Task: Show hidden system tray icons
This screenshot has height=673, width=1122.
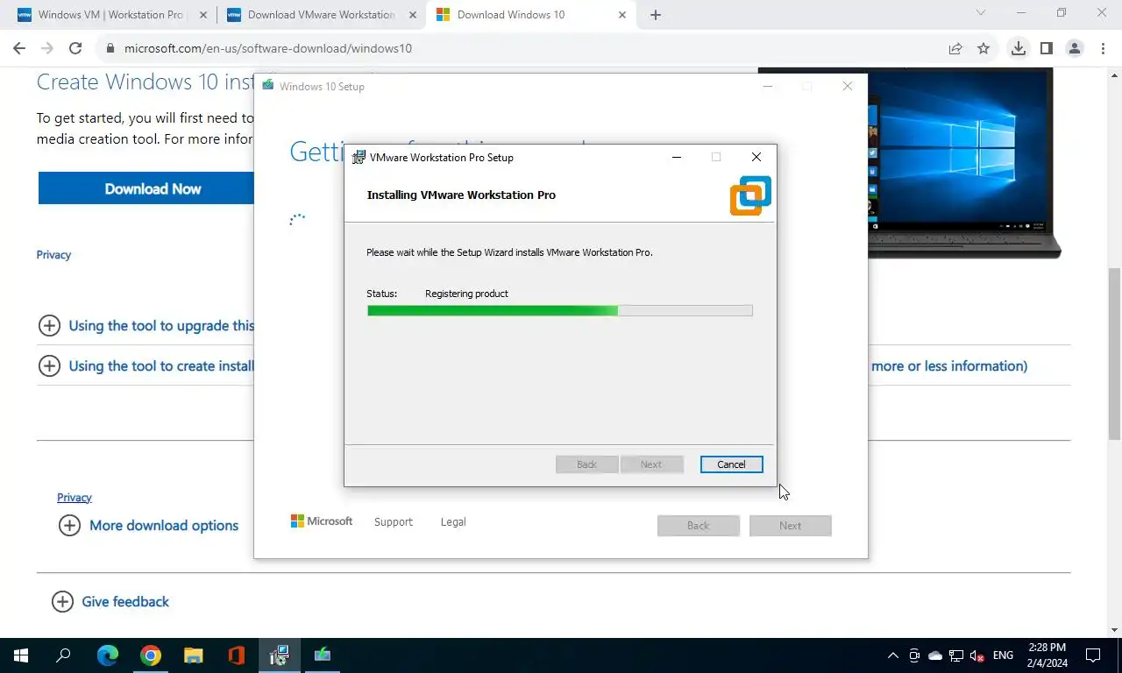Action: point(893,655)
